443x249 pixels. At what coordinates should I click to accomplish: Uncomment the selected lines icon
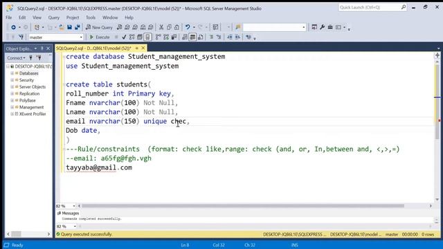point(219,37)
